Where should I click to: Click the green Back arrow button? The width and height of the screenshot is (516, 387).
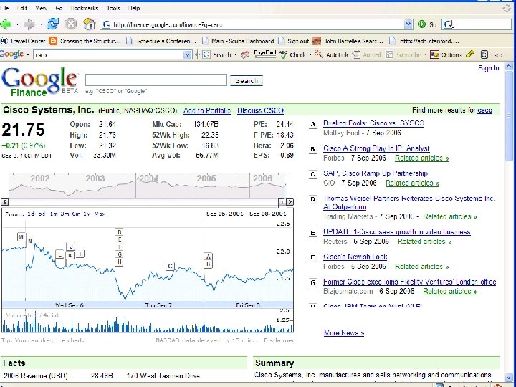click(x=6, y=24)
